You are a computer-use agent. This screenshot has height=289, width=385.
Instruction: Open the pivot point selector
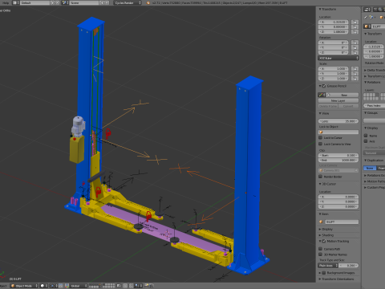[x=54, y=286]
